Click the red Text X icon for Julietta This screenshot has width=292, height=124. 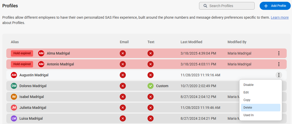(x=151, y=108)
